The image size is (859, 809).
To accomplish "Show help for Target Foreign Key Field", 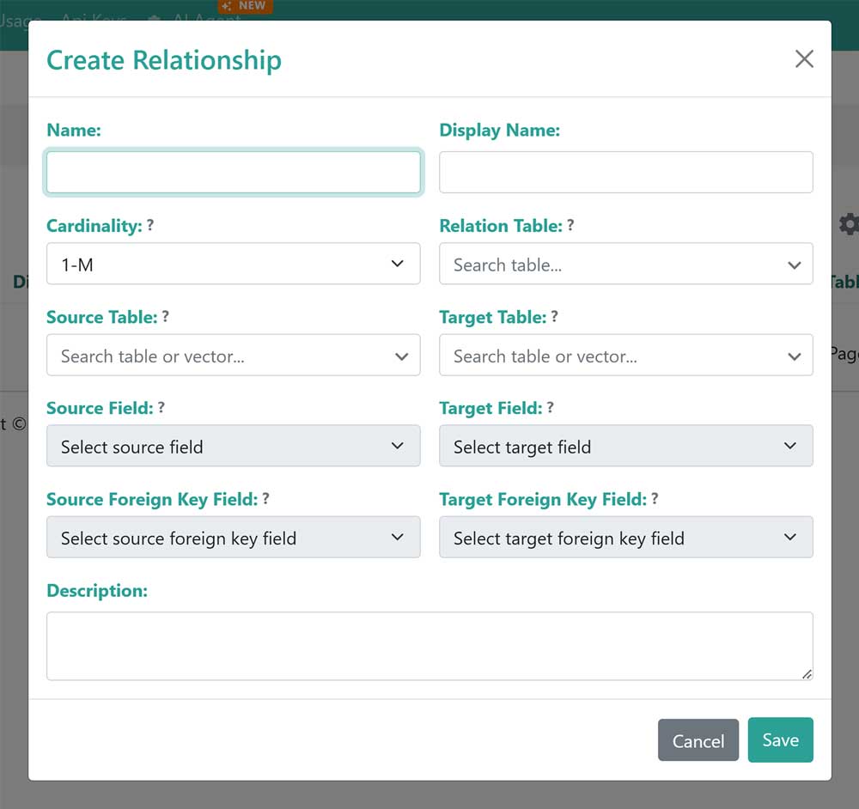I will coord(655,499).
